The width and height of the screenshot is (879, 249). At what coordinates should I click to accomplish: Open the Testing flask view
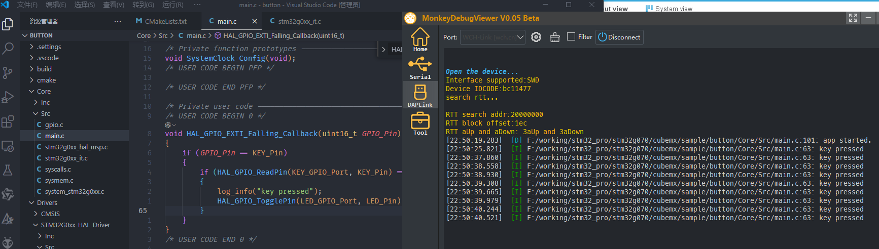coord(8,170)
